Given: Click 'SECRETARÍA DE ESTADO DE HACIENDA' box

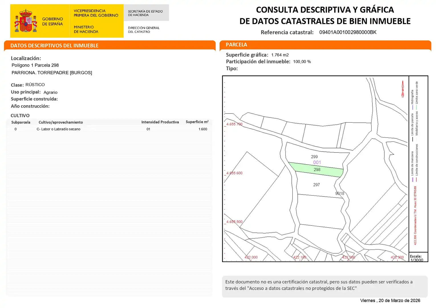Looking at the screenshot, I should (x=146, y=13).
